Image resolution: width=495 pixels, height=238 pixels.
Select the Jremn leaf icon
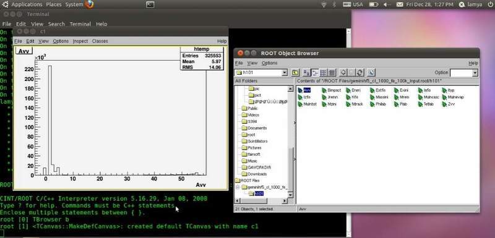tap(324, 98)
